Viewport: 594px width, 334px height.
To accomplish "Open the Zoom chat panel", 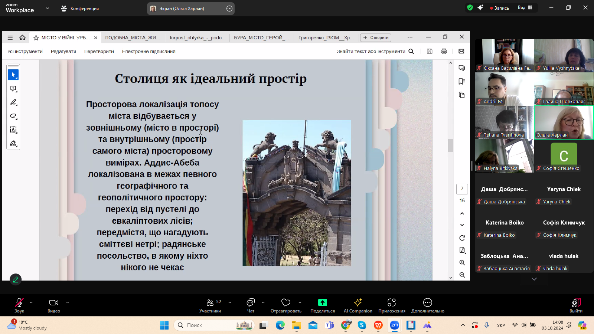I will point(251,305).
